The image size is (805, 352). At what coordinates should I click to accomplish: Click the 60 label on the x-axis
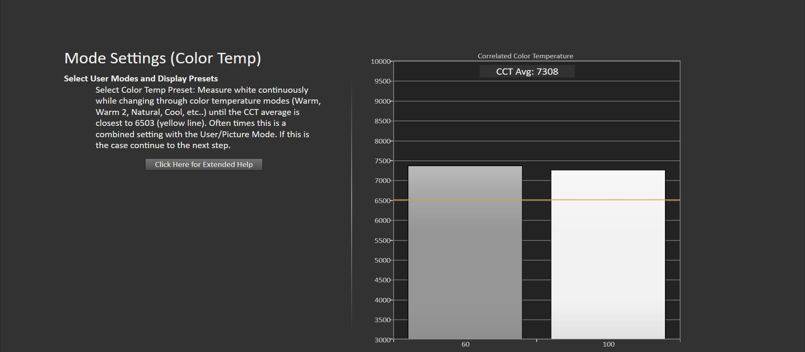pyautogui.click(x=465, y=344)
